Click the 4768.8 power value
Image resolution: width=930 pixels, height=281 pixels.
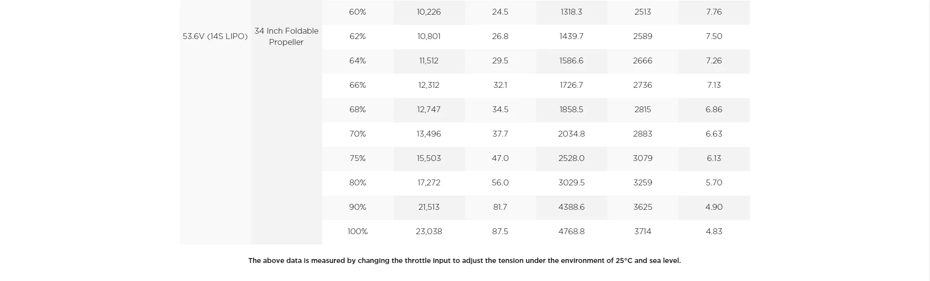(x=572, y=232)
